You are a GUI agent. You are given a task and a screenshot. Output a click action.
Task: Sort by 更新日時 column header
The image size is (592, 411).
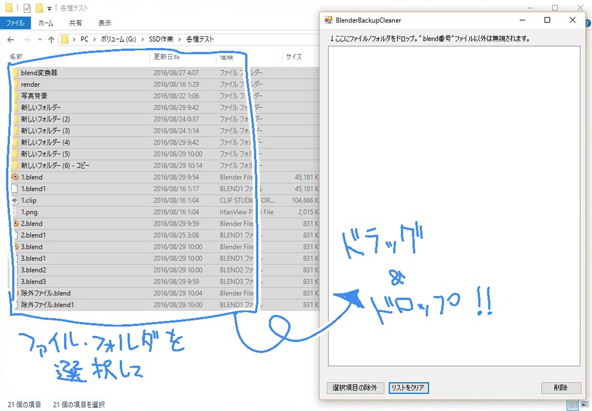[x=166, y=57]
